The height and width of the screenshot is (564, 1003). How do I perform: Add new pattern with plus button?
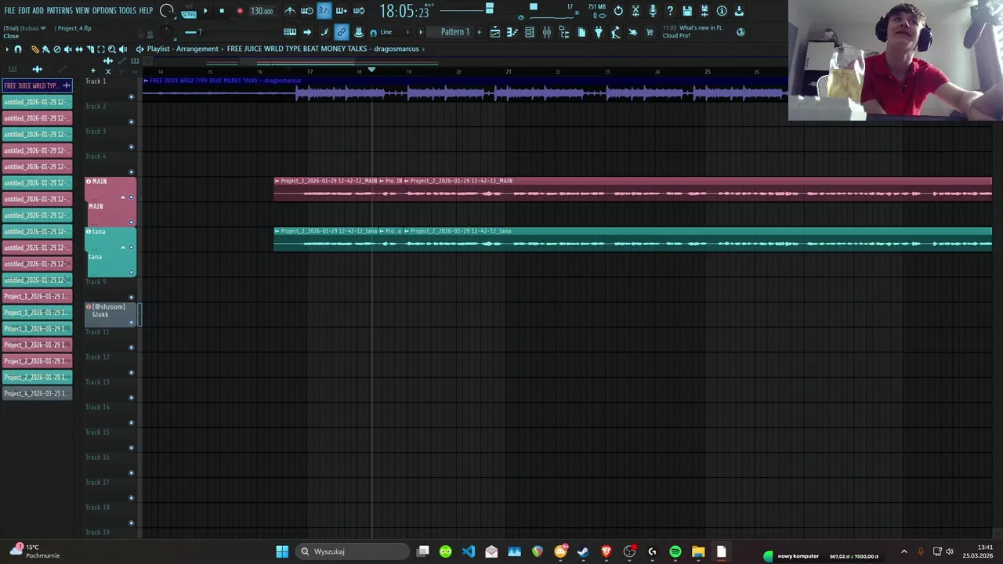click(x=479, y=32)
